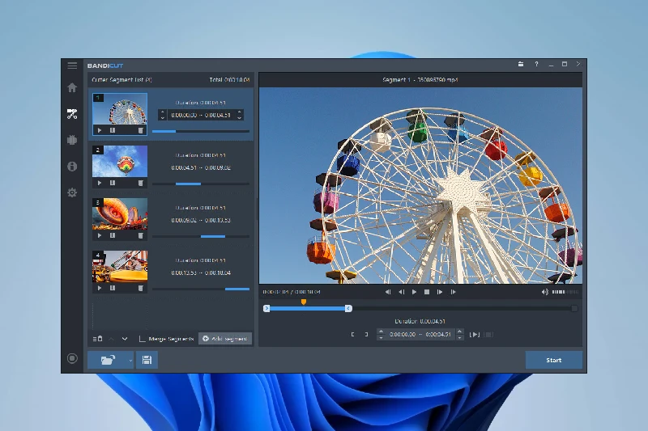Image resolution: width=648 pixels, height=431 pixels.
Task: Click segment 2 position bar
Action: point(201,184)
